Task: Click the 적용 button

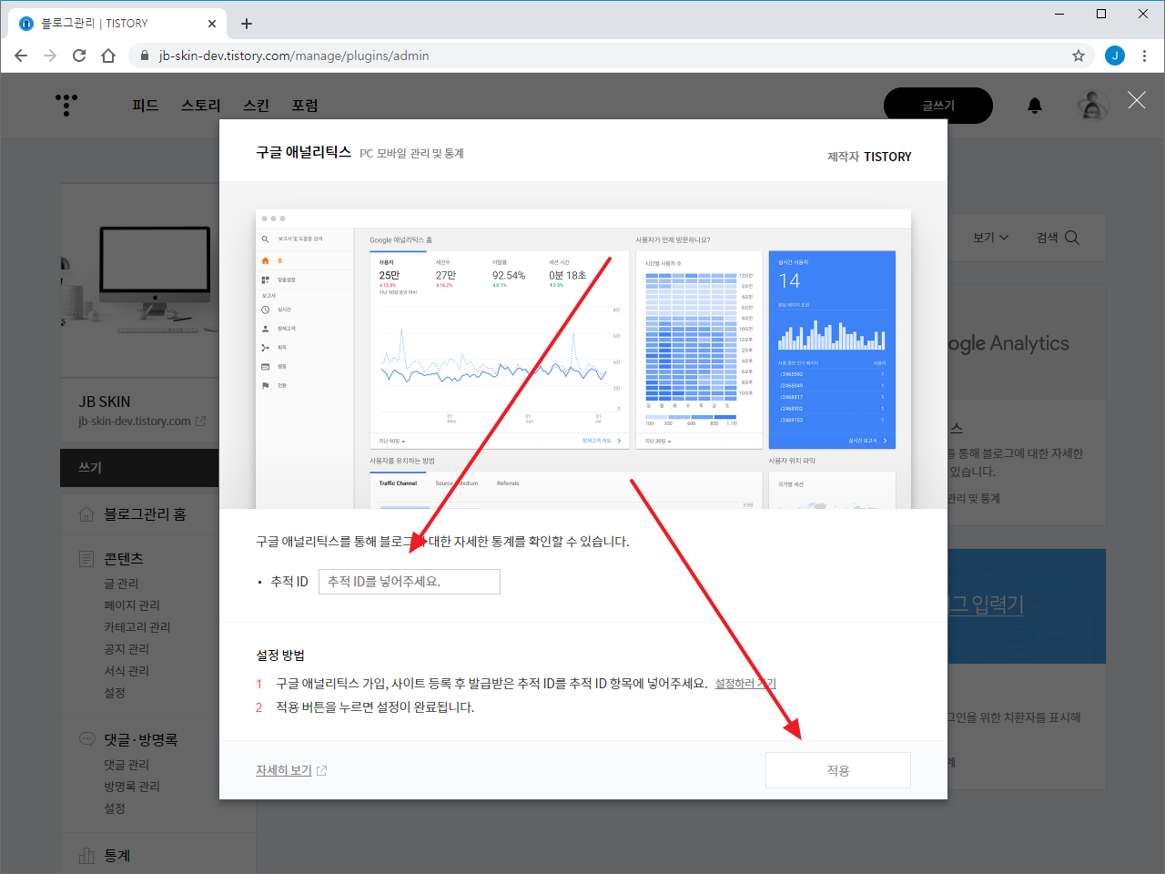Action: point(838,770)
